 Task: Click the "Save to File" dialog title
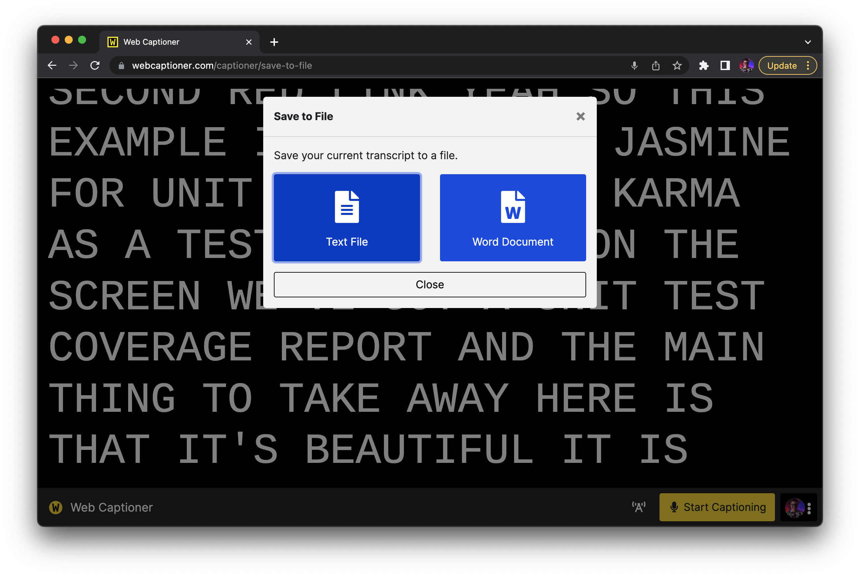(x=303, y=116)
